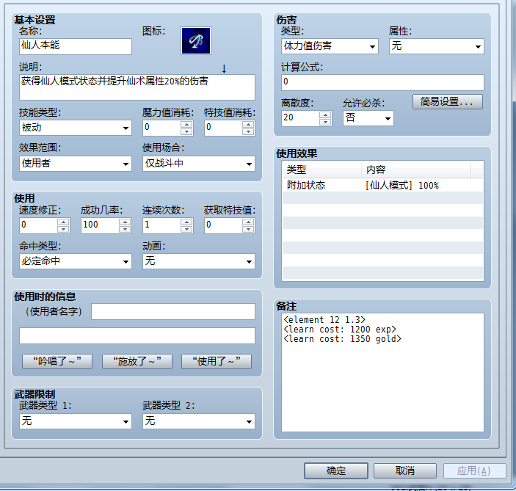Click the 成功几率 number field showing 100

[100, 225]
